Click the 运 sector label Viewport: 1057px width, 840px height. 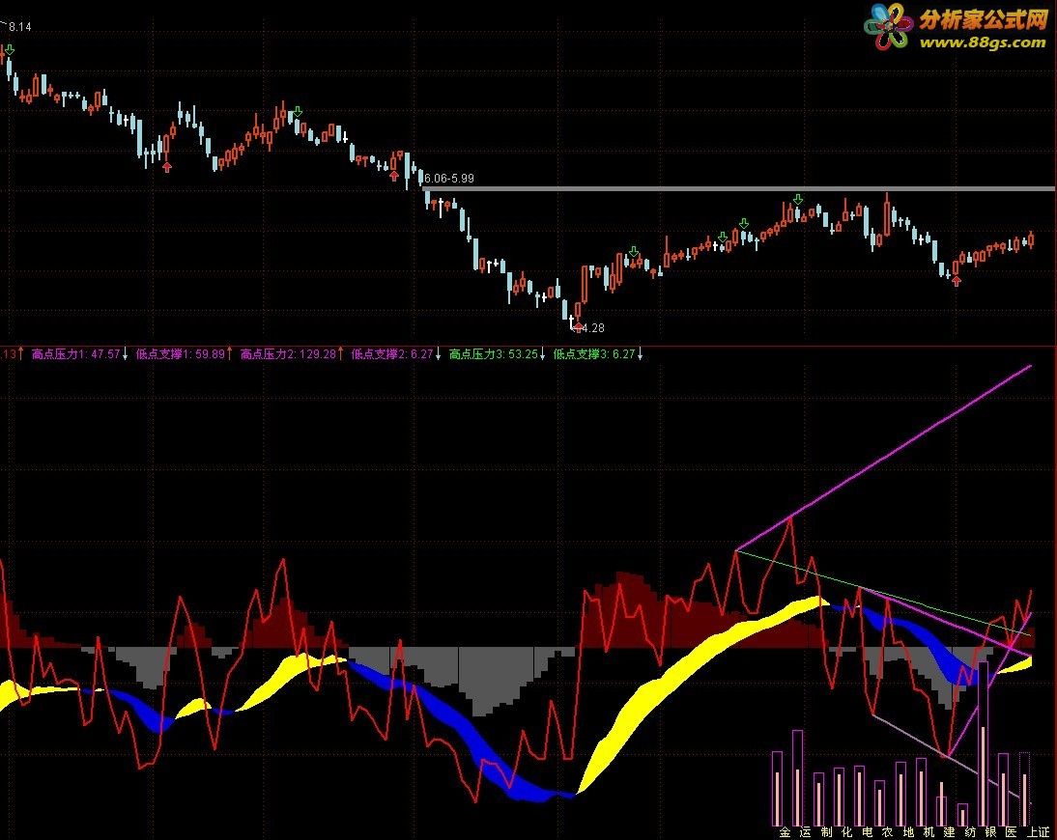coord(806,832)
